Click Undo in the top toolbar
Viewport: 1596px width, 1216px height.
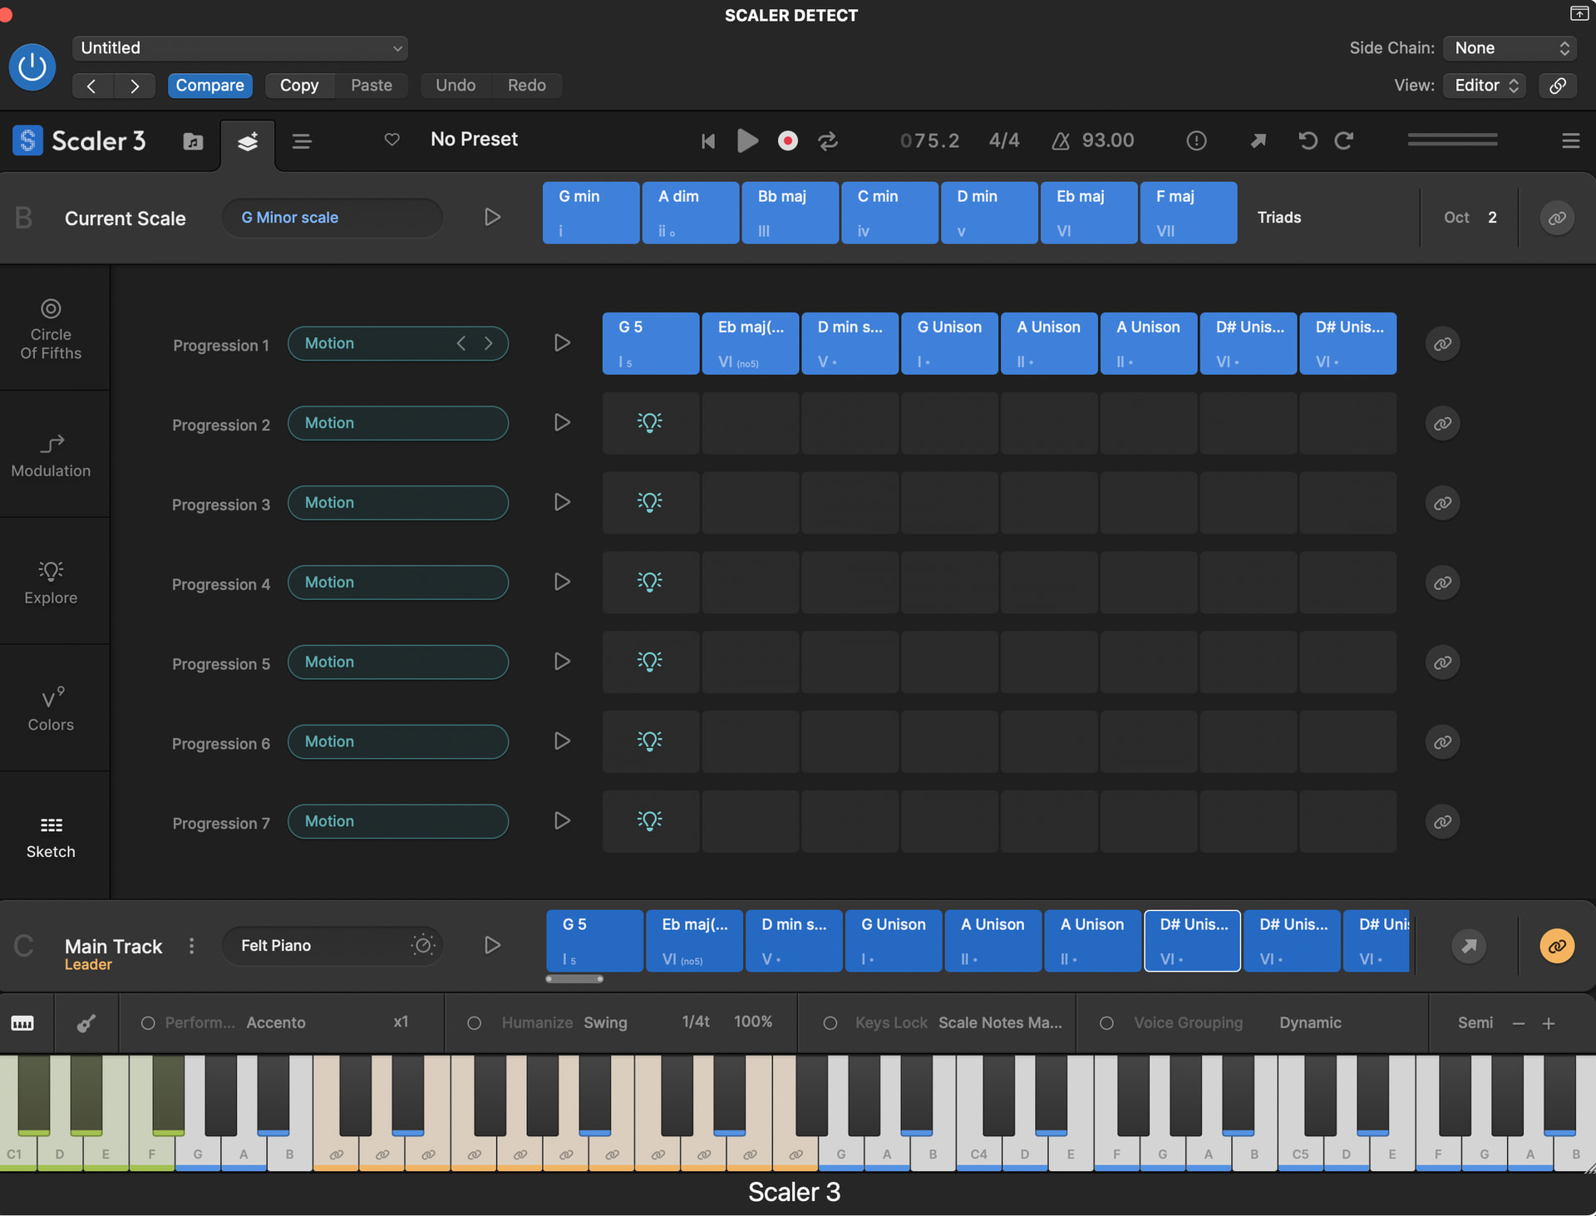coord(456,85)
